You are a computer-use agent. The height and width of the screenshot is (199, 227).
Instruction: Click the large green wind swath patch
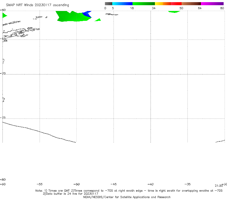71,17
